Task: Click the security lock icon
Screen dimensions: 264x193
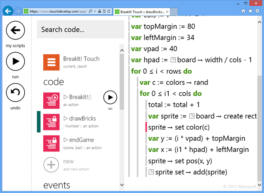Action: (99, 11)
